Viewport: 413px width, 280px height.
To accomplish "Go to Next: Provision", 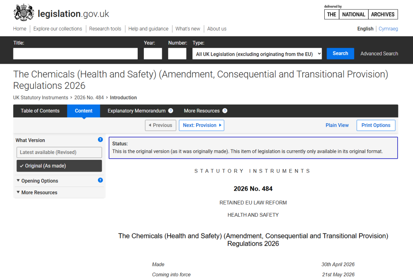I will (202, 125).
